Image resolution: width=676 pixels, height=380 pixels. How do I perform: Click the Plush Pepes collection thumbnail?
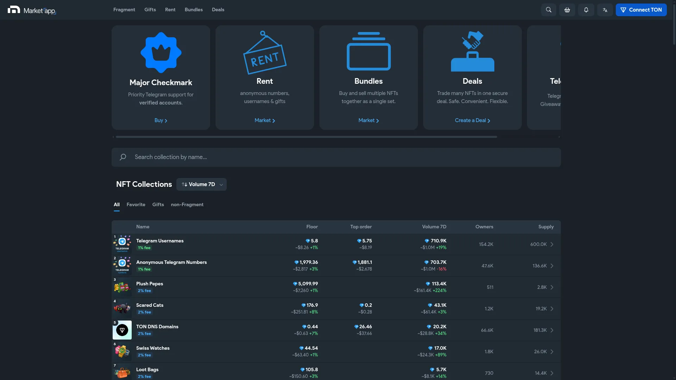tap(122, 287)
